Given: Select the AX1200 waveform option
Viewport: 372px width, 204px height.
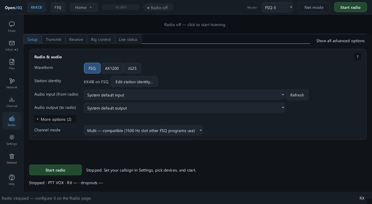Looking at the screenshot, I should (112, 68).
